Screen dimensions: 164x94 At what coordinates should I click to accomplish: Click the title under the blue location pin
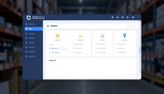125,40
